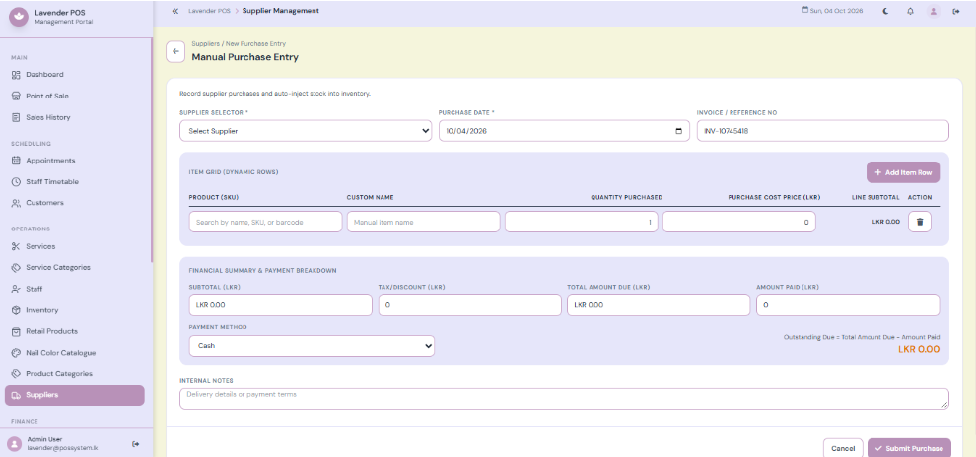This screenshot has width=976, height=457.
Task: Click the back arrow button
Action: pyautogui.click(x=175, y=51)
